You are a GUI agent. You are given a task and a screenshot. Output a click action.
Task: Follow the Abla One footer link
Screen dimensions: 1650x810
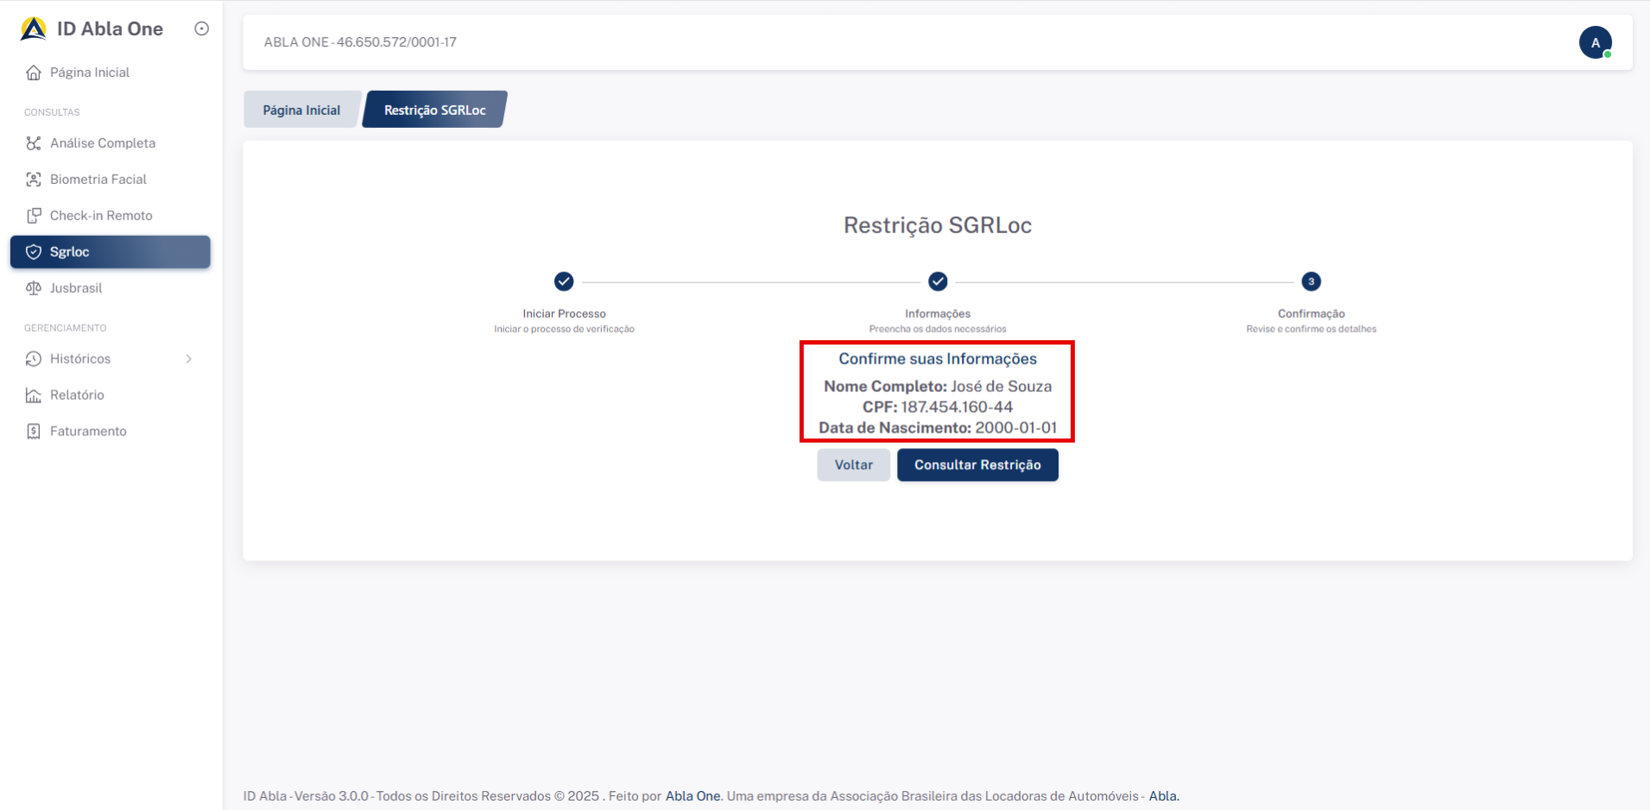(x=692, y=796)
